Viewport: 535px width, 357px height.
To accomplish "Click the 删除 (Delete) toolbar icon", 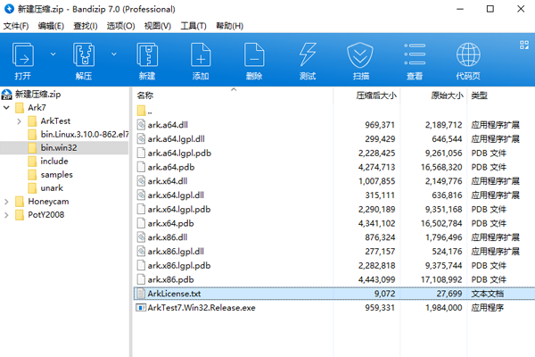I will 254,57.
